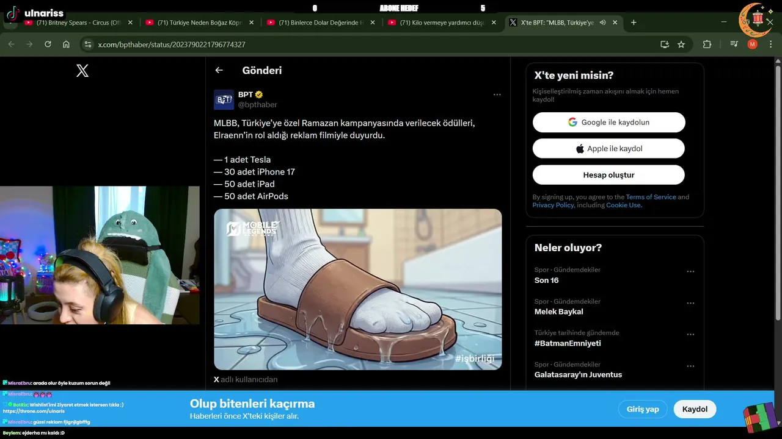
Task: Open more options for Son 16 trend
Action: [x=690, y=271]
